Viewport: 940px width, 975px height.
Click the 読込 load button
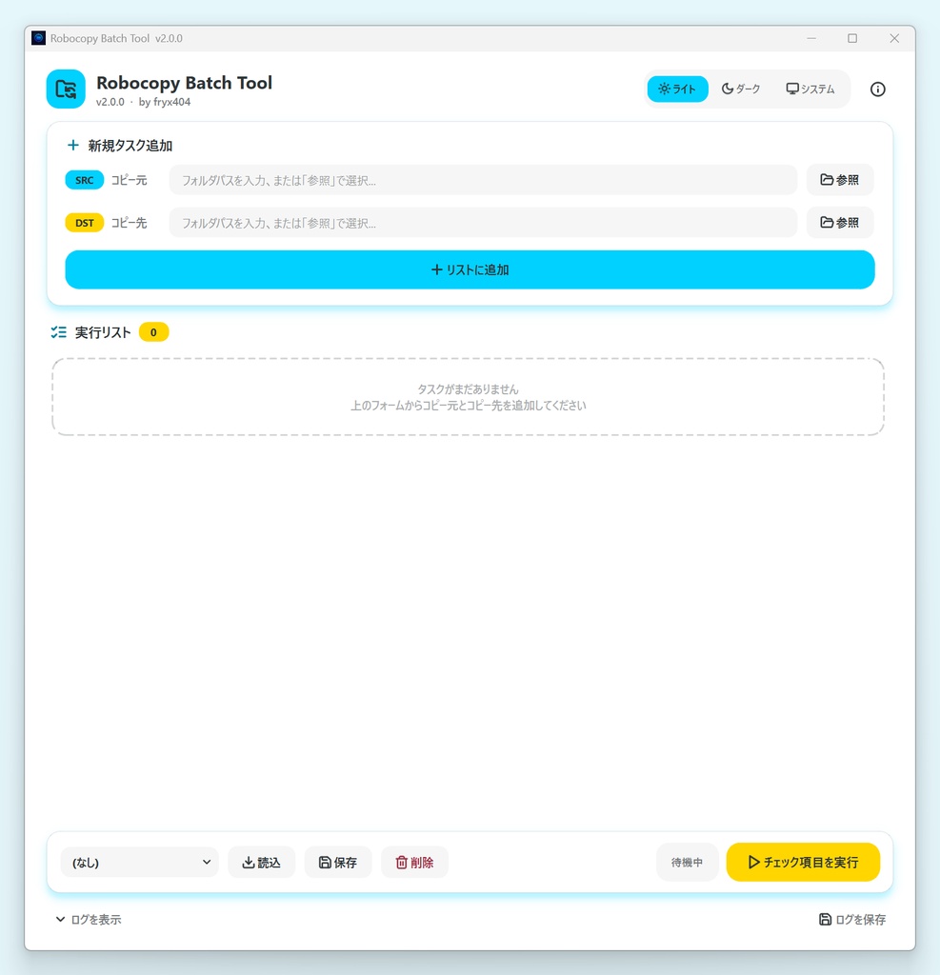click(x=261, y=863)
